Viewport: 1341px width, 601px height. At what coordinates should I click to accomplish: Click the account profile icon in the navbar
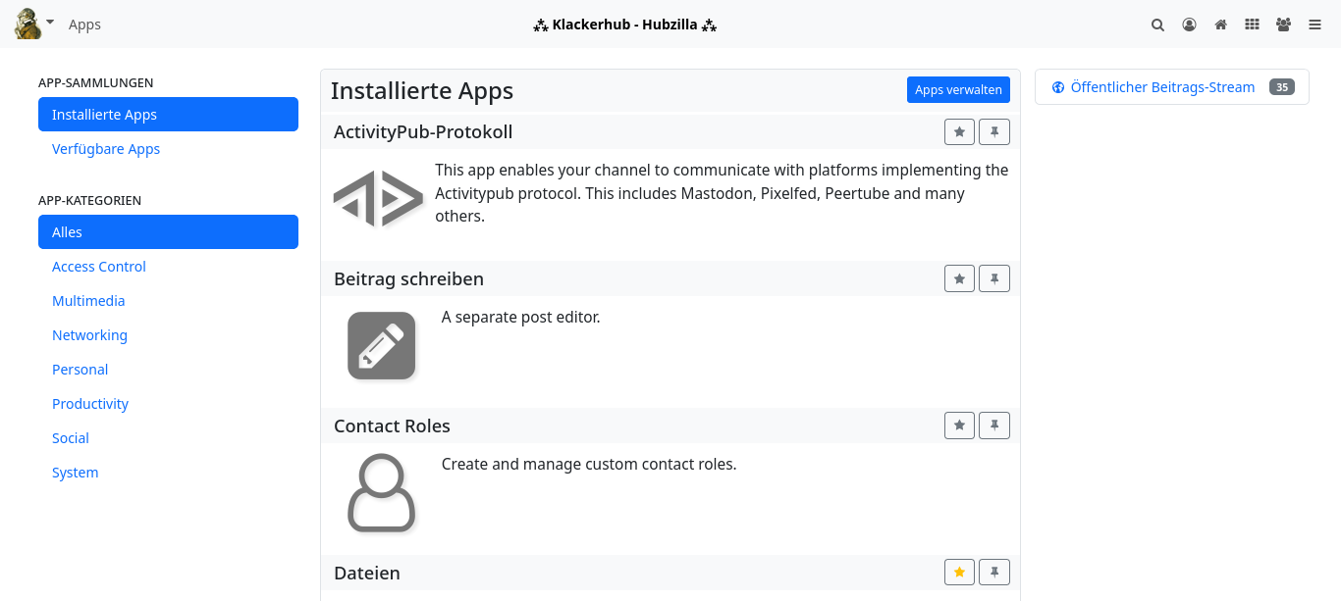(x=1189, y=25)
